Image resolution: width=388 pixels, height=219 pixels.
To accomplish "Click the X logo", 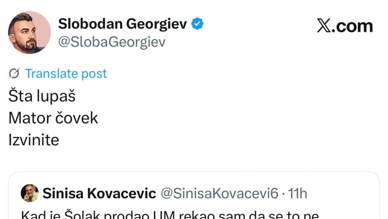I will 326,26.
